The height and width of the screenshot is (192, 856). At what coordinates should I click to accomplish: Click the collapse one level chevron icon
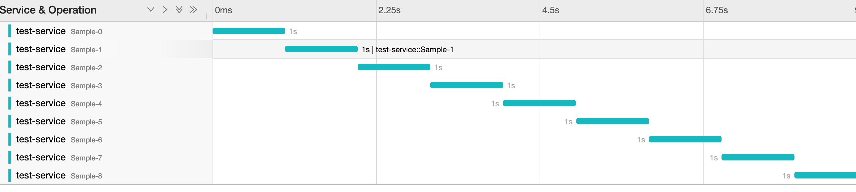coord(151,10)
